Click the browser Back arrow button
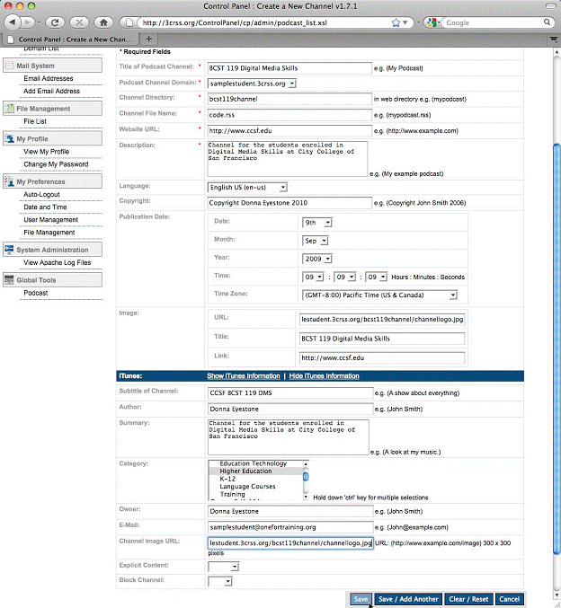 click(13, 22)
